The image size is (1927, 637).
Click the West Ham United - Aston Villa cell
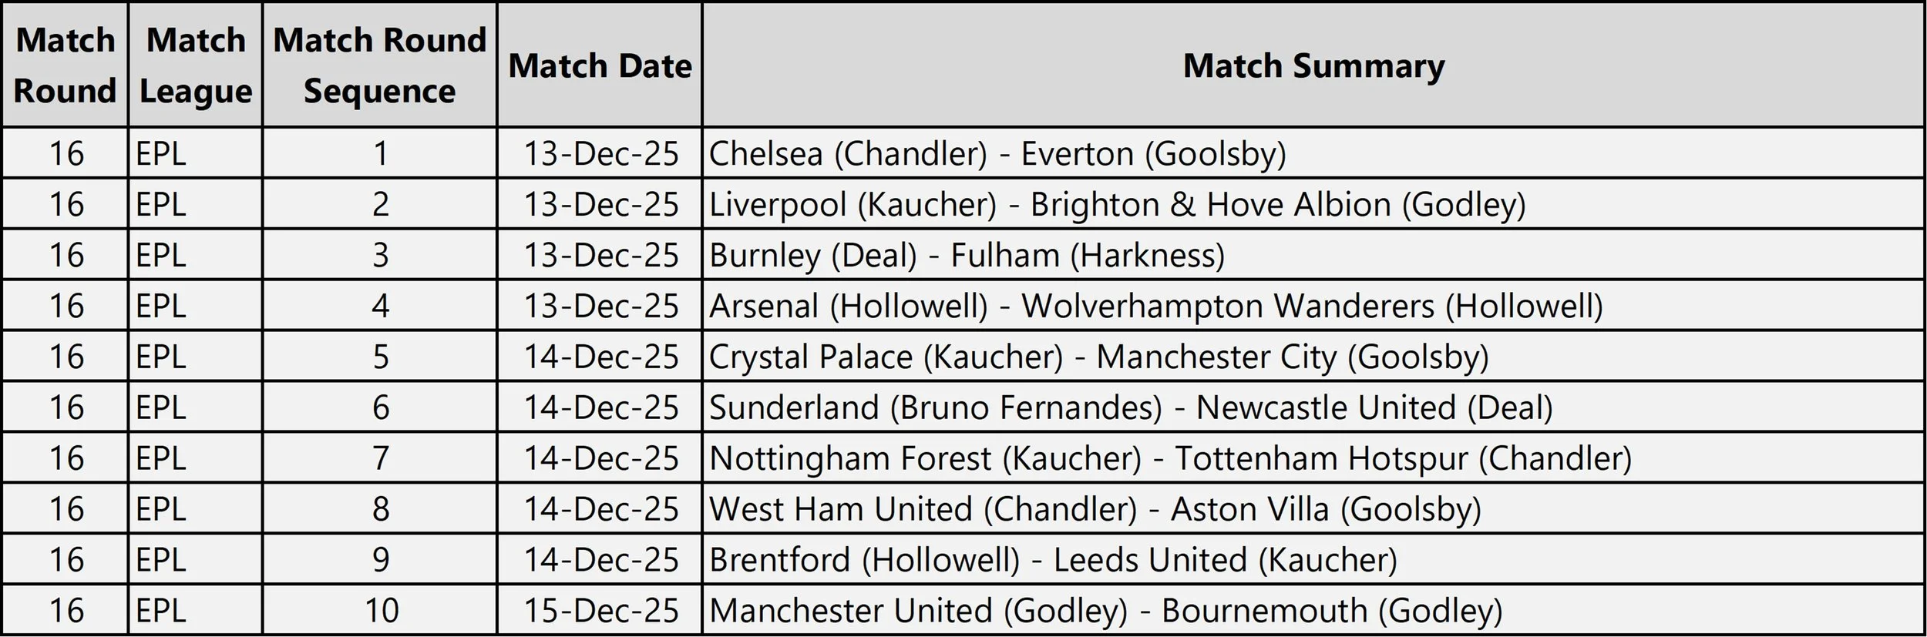pos(1313,509)
